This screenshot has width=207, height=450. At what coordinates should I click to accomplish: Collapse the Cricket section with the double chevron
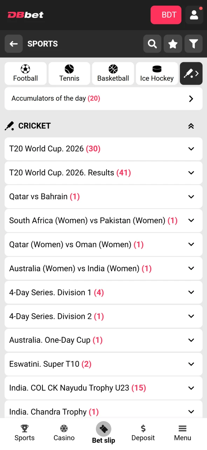(191, 126)
